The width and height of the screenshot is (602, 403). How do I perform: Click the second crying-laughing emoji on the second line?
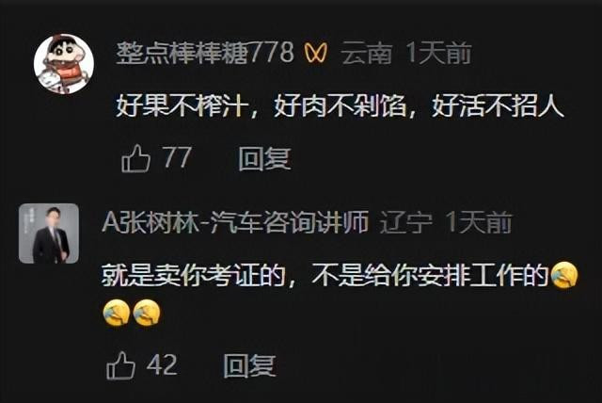[147, 314]
